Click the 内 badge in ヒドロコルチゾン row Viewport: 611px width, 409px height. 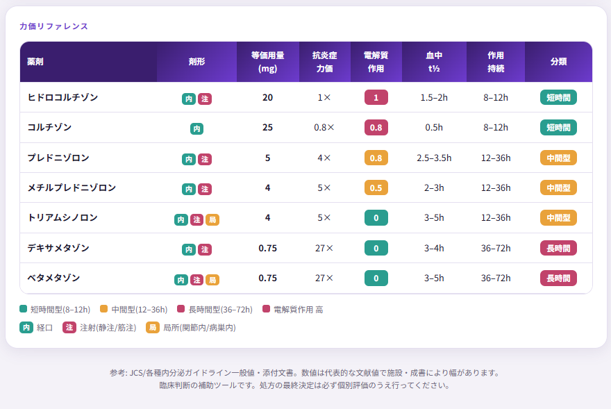pyautogui.click(x=189, y=99)
